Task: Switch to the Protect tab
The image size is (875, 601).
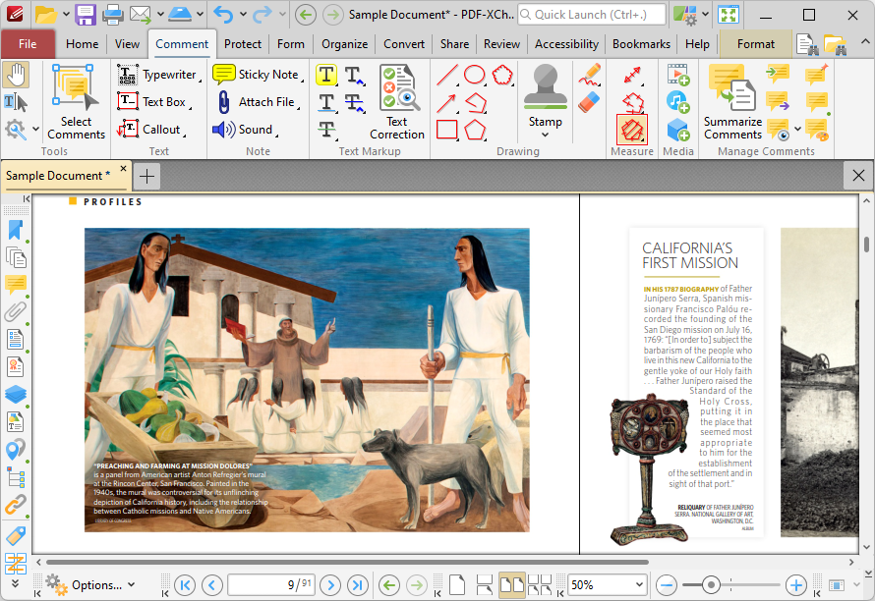Action: 242,44
